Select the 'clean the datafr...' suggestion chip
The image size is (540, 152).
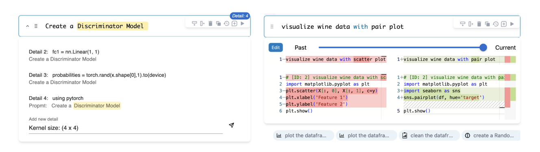[429, 135]
